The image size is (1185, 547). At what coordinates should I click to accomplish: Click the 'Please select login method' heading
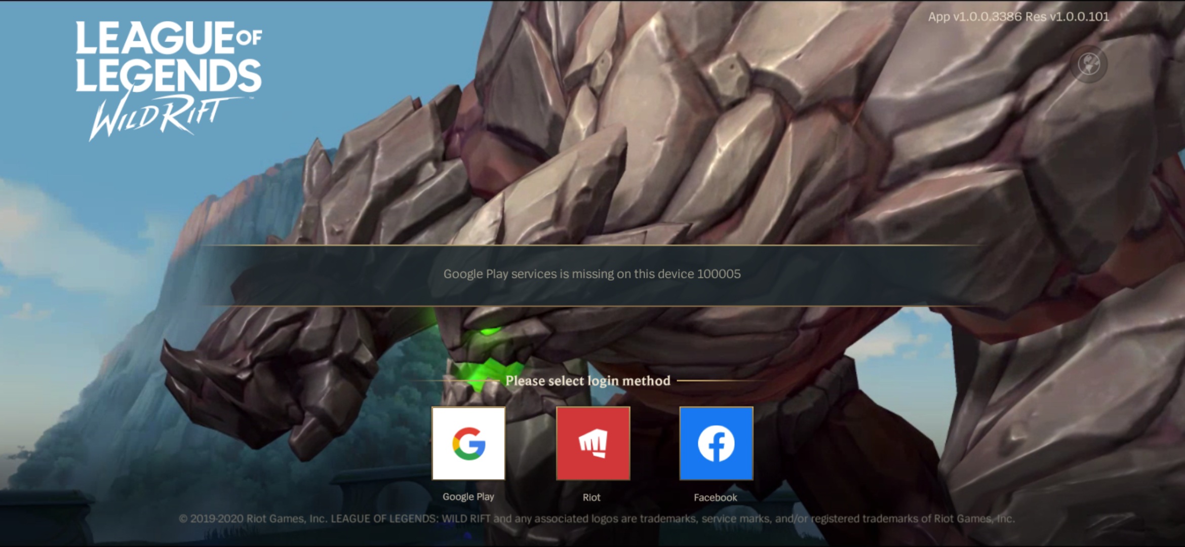[587, 380]
